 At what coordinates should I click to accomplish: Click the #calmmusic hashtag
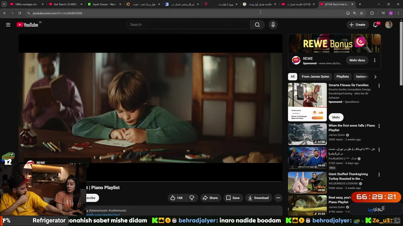[117, 211]
